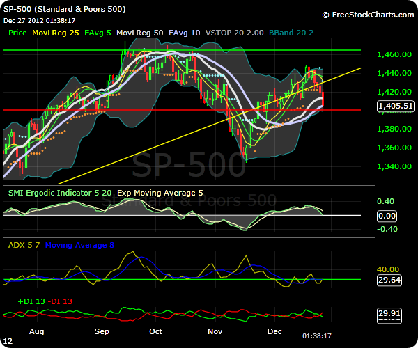Click the 1,460.00 price axis value
This screenshot has height=348, width=418.
(x=394, y=54)
